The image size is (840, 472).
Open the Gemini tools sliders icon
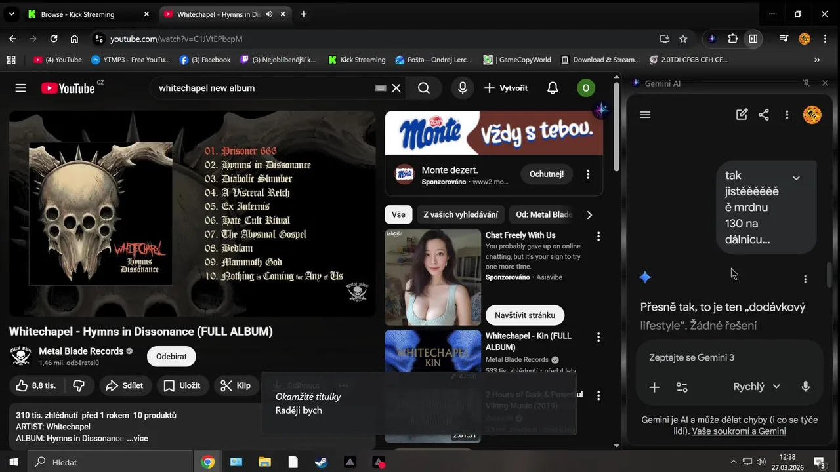[x=682, y=387]
